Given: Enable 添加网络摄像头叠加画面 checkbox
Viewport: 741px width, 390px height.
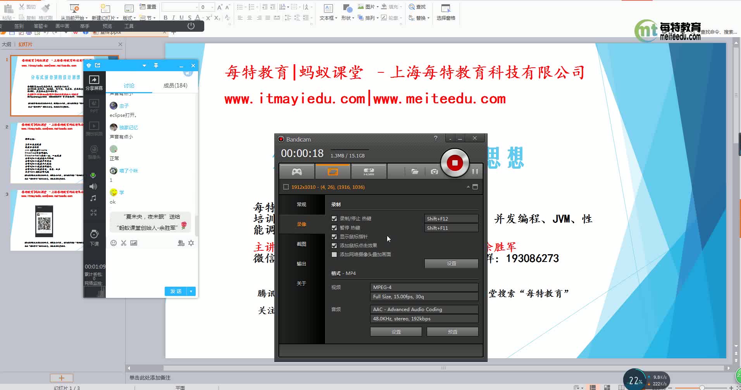Looking at the screenshot, I should [x=334, y=255].
